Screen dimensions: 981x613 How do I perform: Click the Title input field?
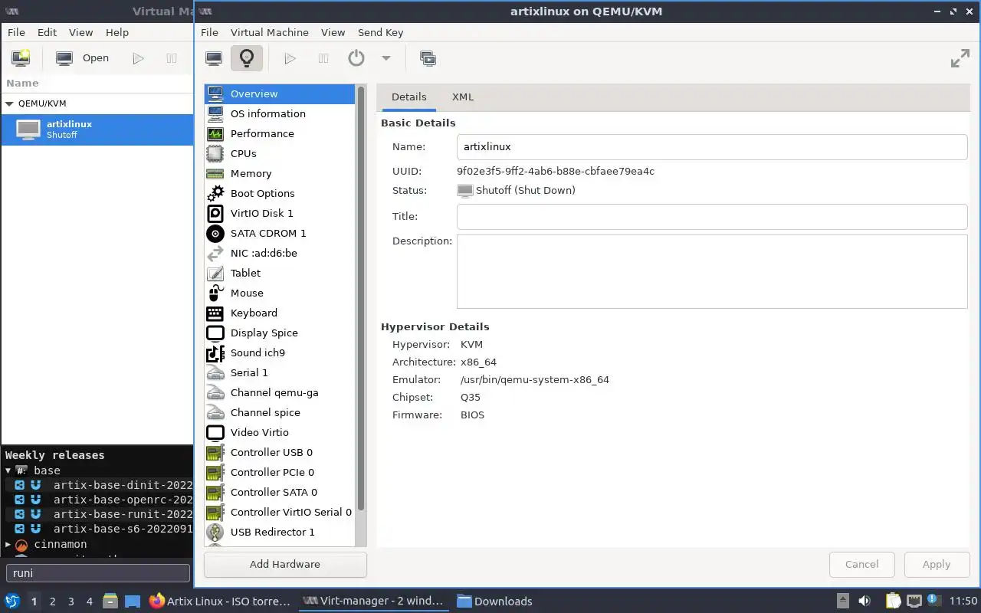(712, 216)
